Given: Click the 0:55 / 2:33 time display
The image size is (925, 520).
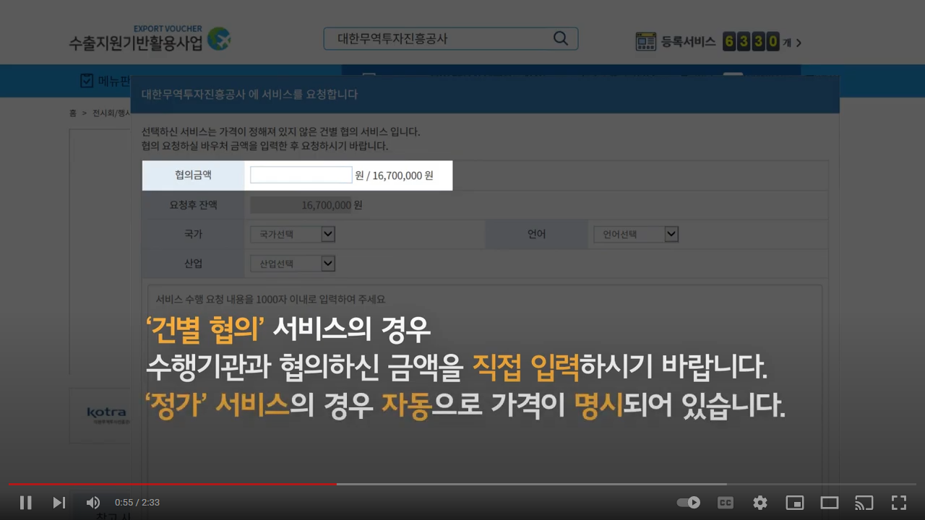Looking at the screenshot, I should (x=137, y=503).
